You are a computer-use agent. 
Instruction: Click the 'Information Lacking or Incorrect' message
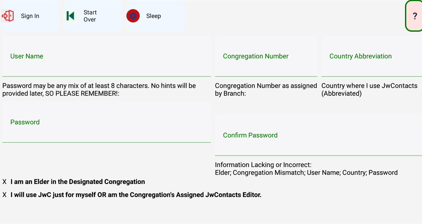click(x=306, y=169)
